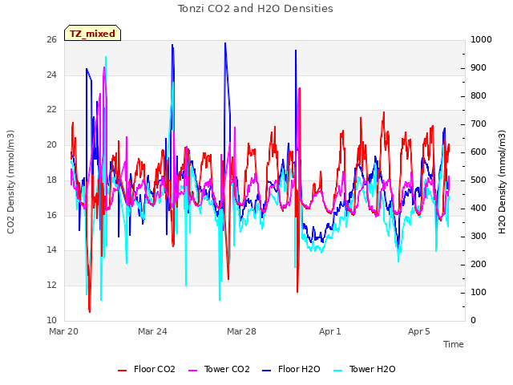
Task: Click the 18 tick on CO2 axis
Action: [x=51, y=180]
